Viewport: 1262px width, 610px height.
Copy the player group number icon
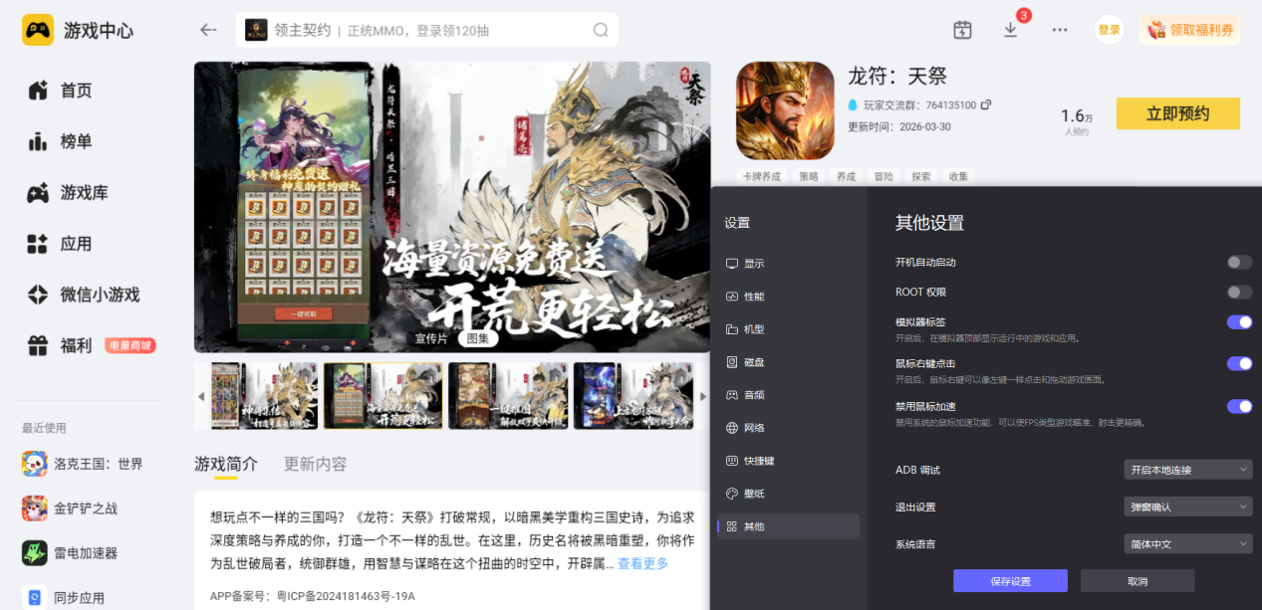coord(985,104)
